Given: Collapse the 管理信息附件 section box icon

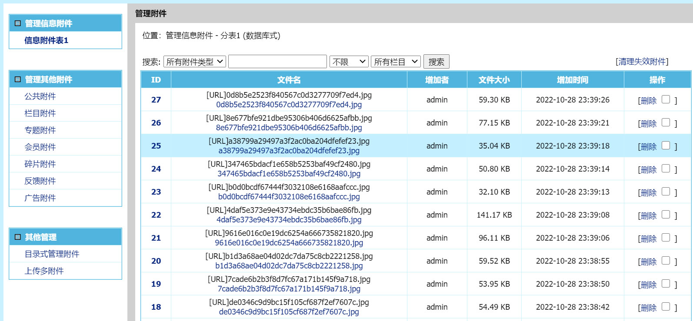Looking at the screenshot, I should pyautogui.click(x=18, y=23).
